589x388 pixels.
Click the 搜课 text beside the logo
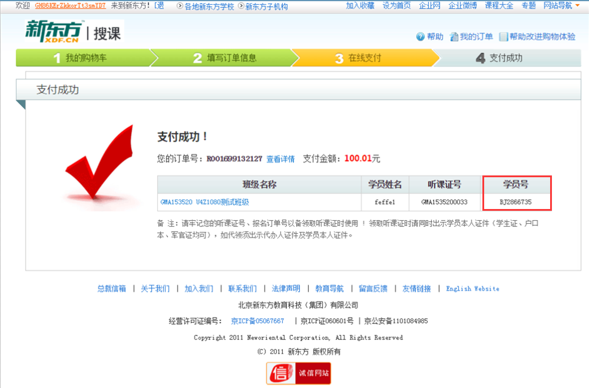coord(107,34)
